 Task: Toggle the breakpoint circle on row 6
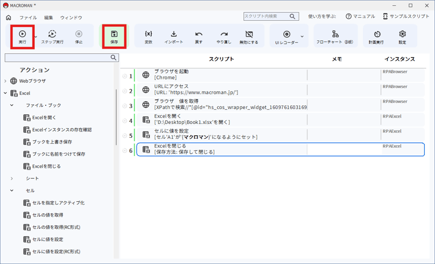(x=124, y=151)
